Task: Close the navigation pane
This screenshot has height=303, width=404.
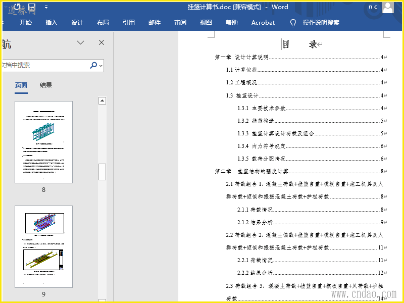Action: [x=102, y=42]
